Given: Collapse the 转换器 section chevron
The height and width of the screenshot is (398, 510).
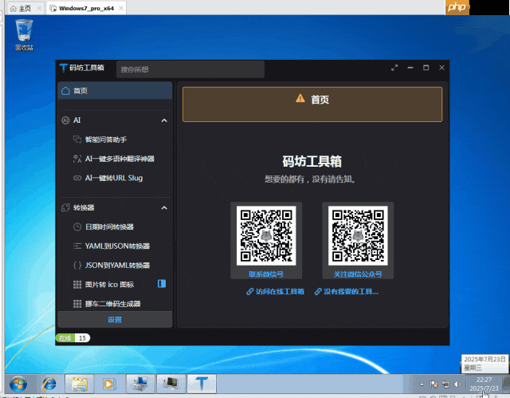Looking at the screenshot, I should tap(164, 207).
